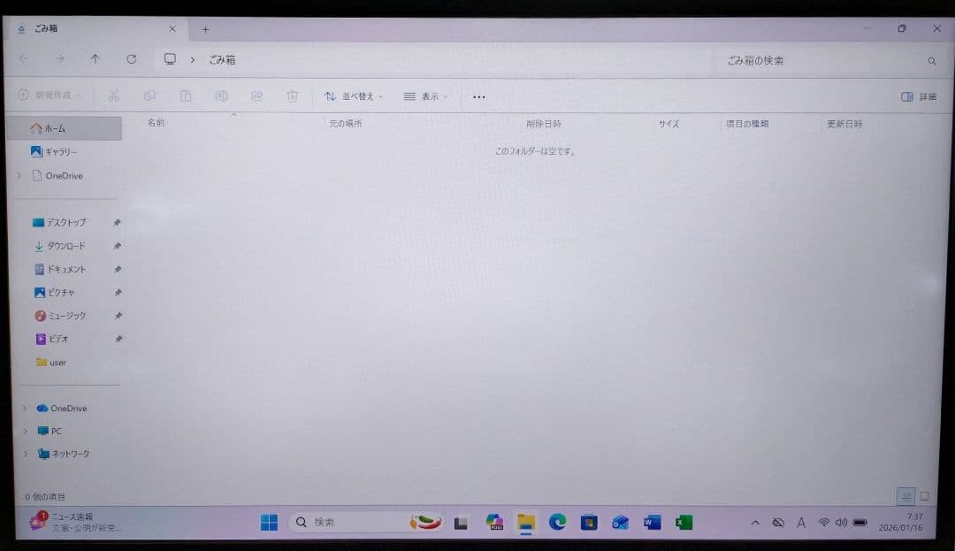This screenshot has height=551, width=955.
Task: Switch to compact view via status bar icon
Action: coord(907,497)
